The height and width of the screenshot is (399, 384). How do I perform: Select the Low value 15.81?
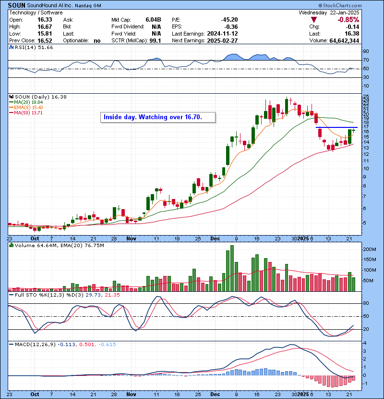tap(45, 34)
